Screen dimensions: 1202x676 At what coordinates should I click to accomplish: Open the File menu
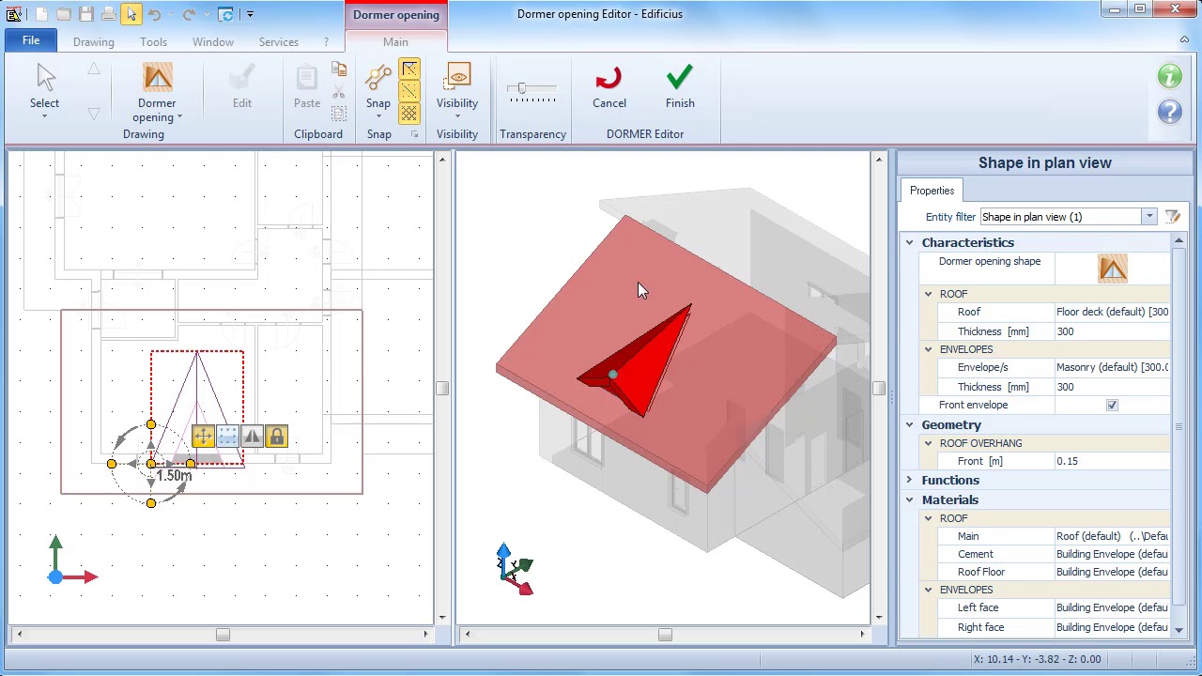click(x=31, y=41)
